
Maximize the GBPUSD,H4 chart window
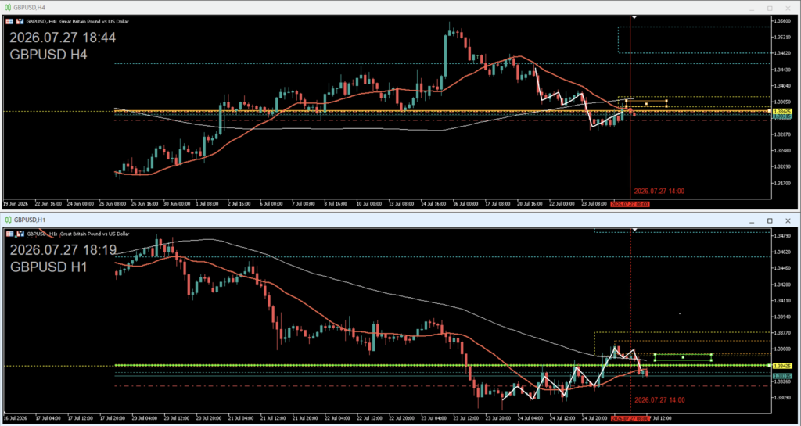(x=770, y=8)
